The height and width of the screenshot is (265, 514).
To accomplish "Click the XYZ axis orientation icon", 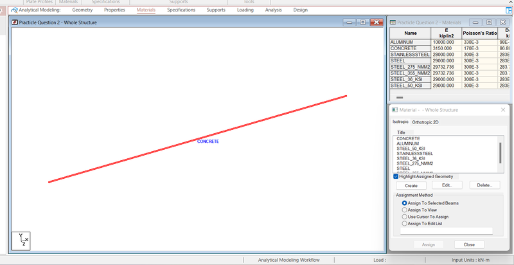I will pos(21,241).
